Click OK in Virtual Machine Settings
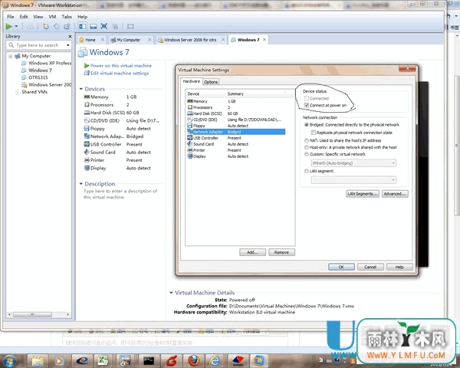The width and height of the screenshot is (460, 368). tap(341, 267)
